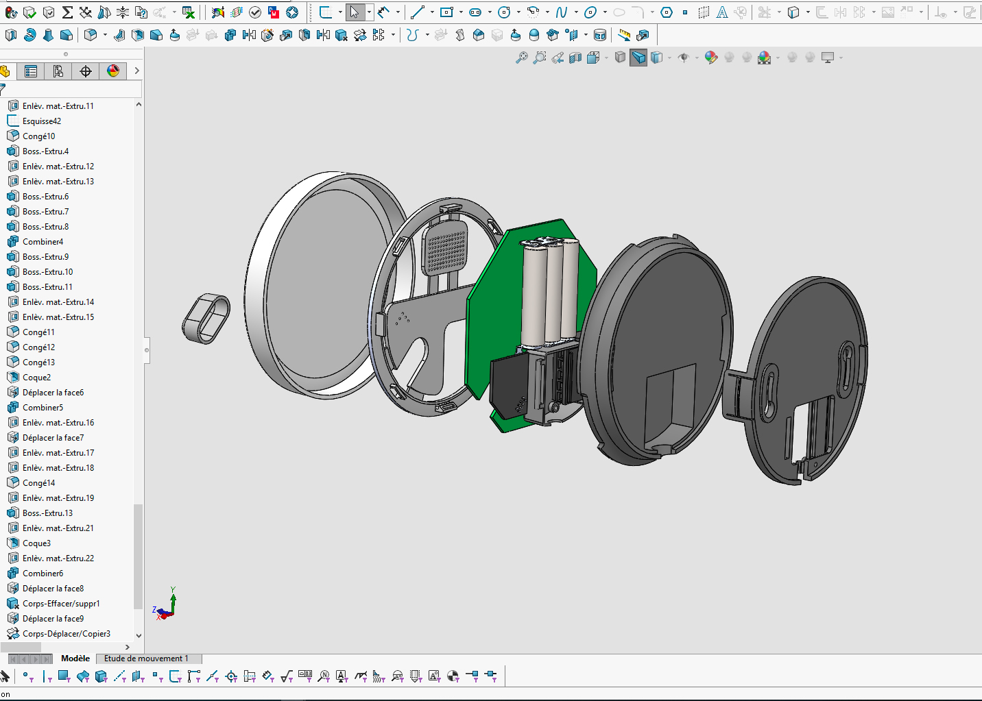Select the Combiner5 feature in tree
Image resolution: width=982 pixels, height=701 pixels.
coord(43,408)
